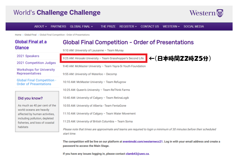Open the 2021 Speakers sidebar link
241x162 pixels.
pos(28,56)
